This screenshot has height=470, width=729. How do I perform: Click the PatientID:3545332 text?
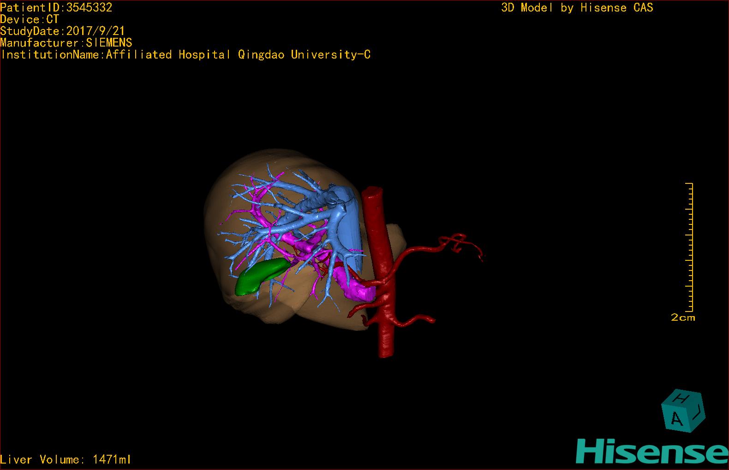point(56,7)
